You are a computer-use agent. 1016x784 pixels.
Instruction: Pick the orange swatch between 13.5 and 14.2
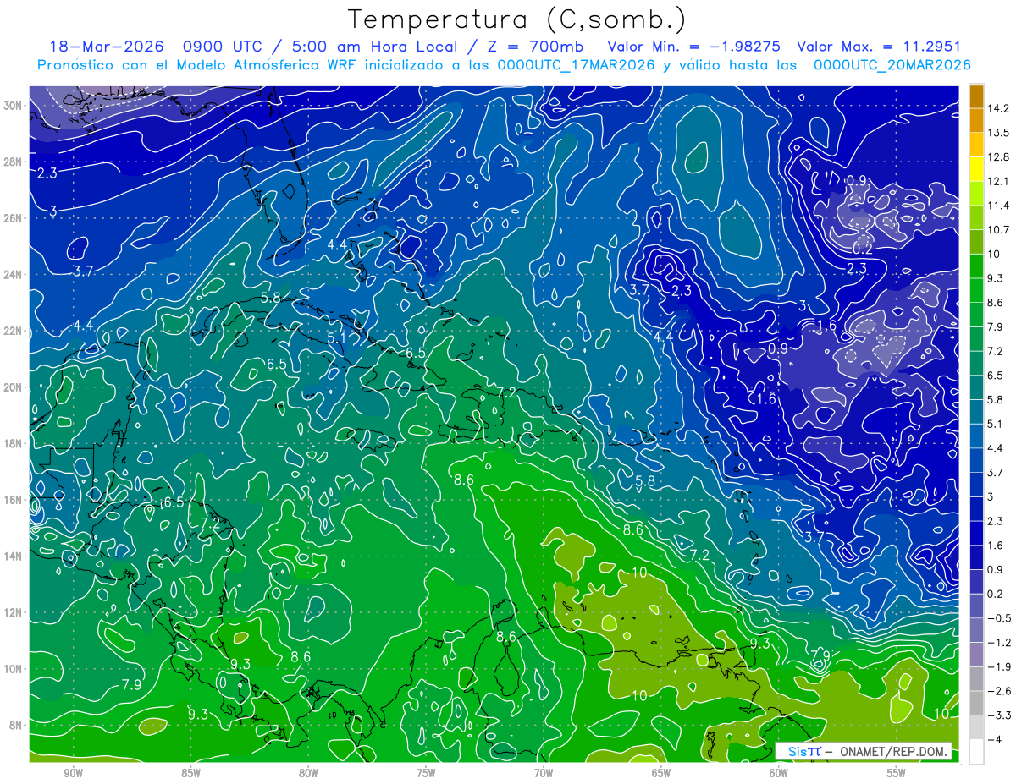(975, 120)
